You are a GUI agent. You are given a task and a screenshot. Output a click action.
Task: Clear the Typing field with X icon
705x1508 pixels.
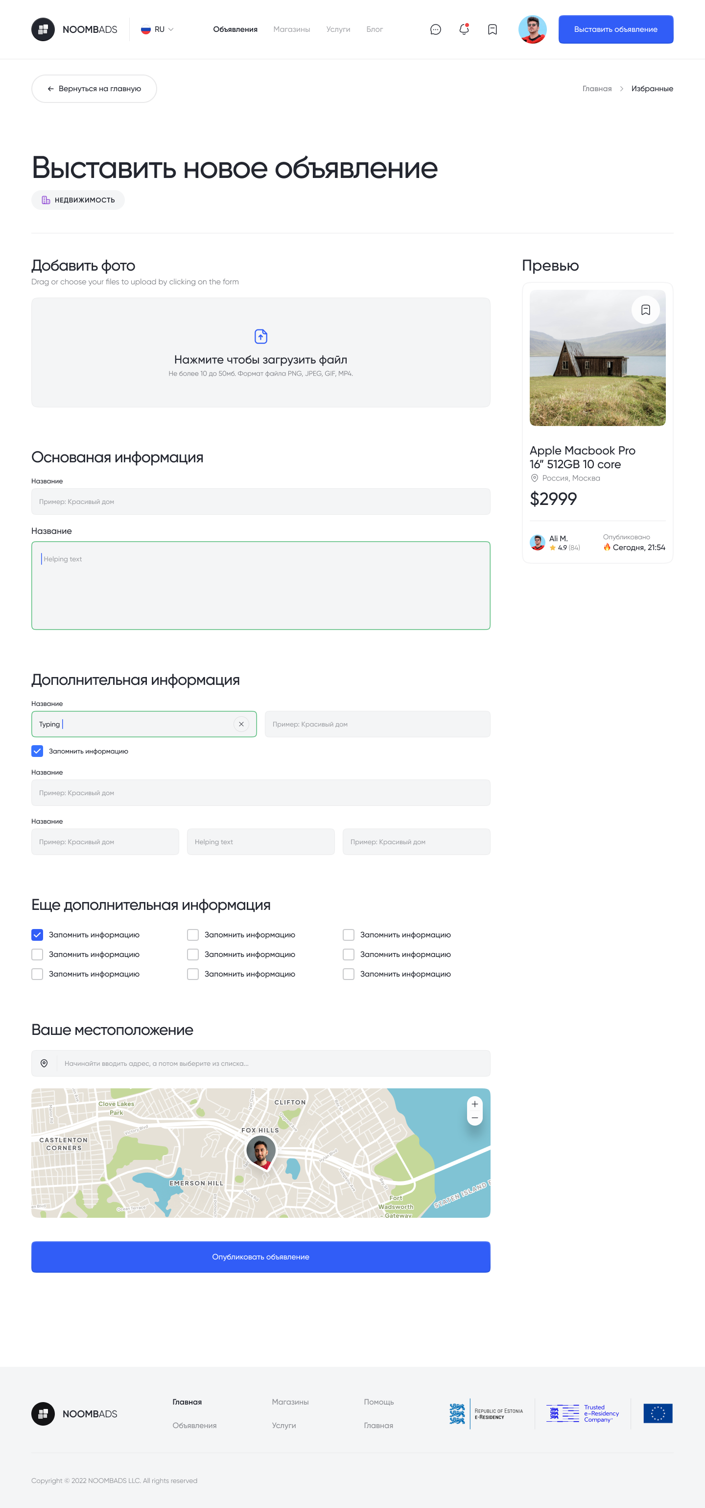pyautogui.click(x=241, y=724)
